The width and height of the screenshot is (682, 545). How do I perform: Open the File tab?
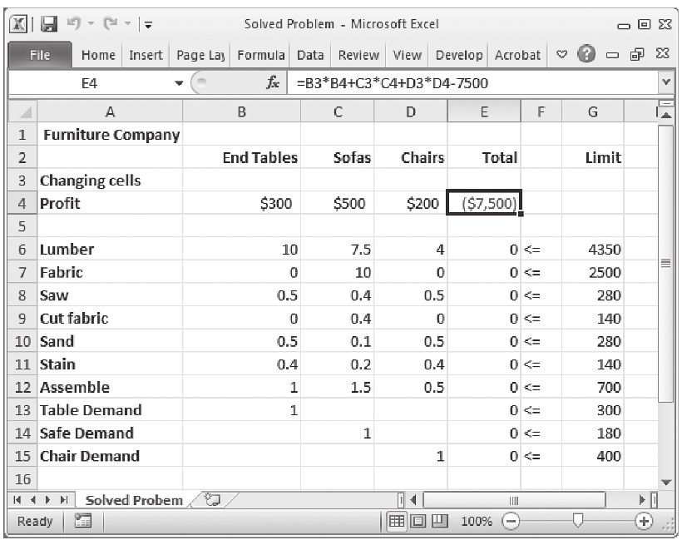click(39, 56)
